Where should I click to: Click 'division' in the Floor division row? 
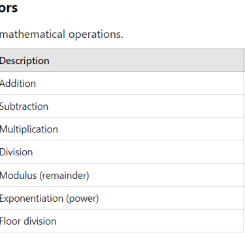[x=40, y=221]
